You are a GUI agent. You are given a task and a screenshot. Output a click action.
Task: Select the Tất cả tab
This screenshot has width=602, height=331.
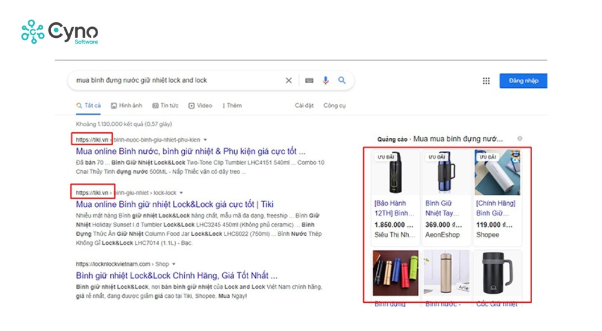point(88,105)
